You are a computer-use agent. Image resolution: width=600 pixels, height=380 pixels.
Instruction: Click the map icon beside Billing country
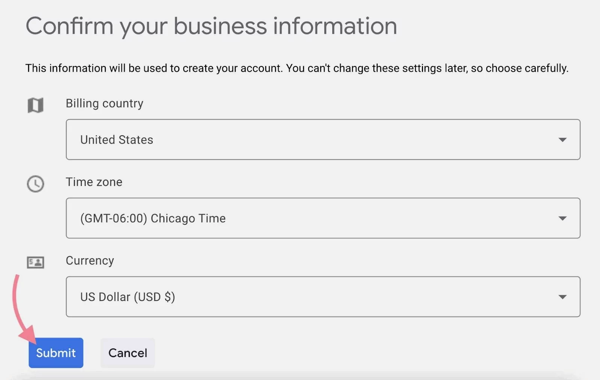pyautogui.click(x=36, y=105)
